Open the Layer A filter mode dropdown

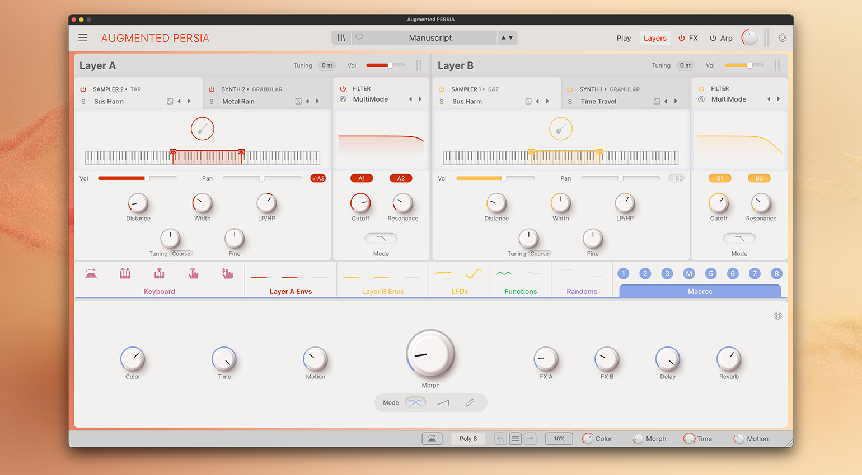[381, 239]
